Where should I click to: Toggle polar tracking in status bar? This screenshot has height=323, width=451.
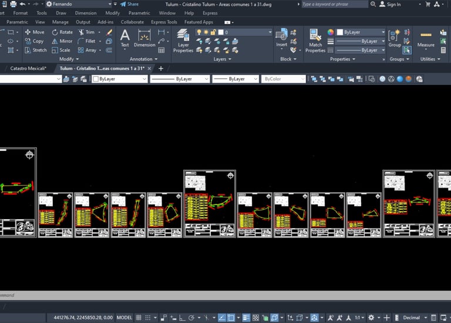[191, 318]
